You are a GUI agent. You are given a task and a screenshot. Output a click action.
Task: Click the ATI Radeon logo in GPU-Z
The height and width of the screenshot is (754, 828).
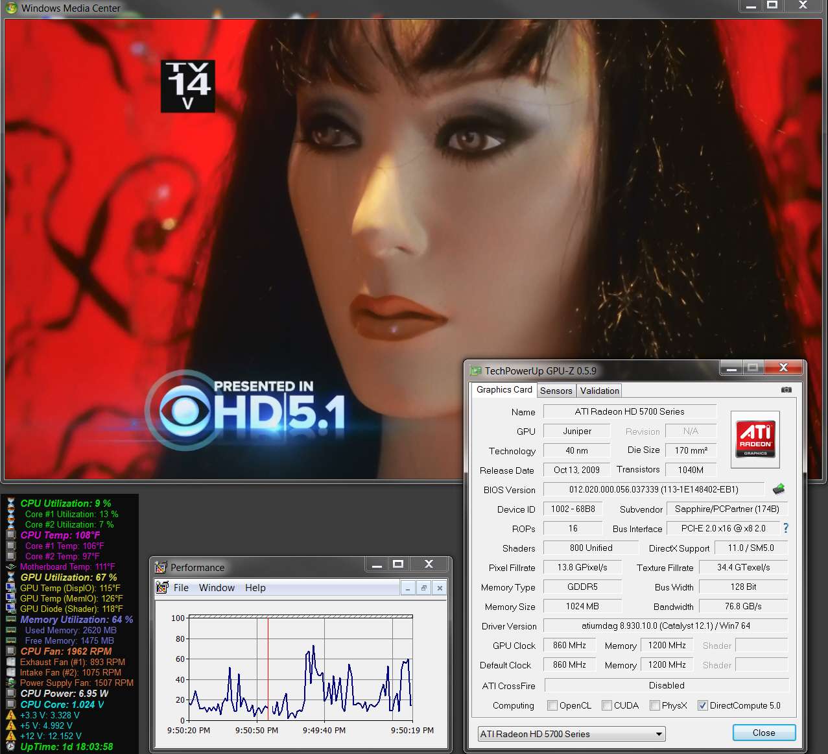[x=755, y=439]
